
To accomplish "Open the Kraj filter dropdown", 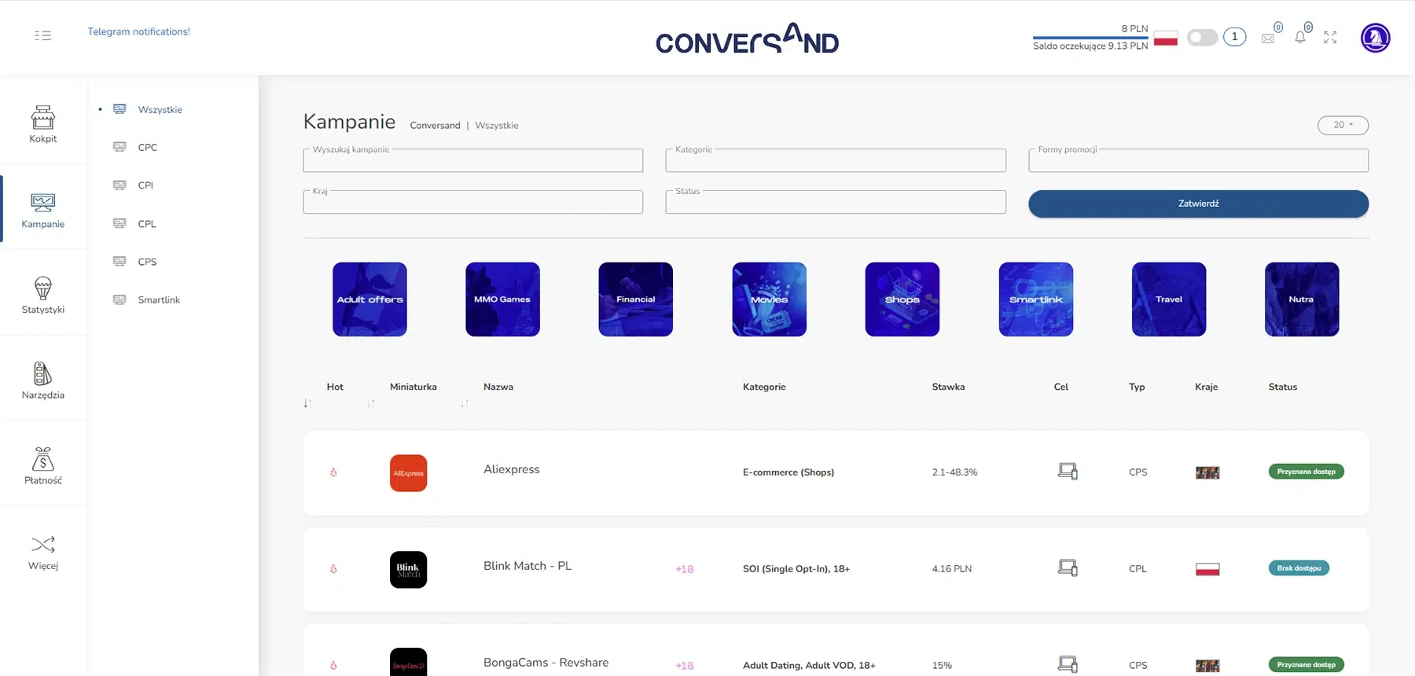I will [x=472, y=202].
